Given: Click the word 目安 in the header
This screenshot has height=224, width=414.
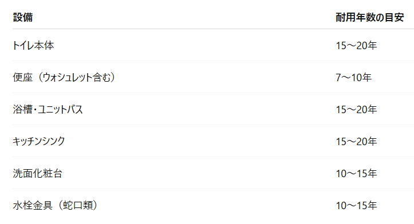Looking at the screenshot, I should coord(394,17).
